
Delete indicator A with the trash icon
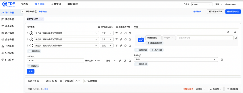(x=130, y=33)
